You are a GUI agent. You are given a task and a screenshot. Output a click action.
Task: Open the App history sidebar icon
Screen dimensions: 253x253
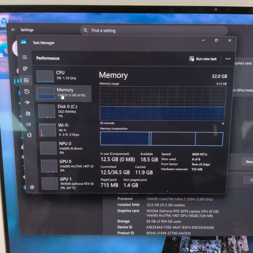(x=27, y=92)
